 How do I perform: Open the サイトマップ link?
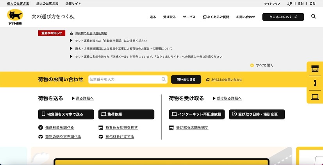tap(272, 4)
